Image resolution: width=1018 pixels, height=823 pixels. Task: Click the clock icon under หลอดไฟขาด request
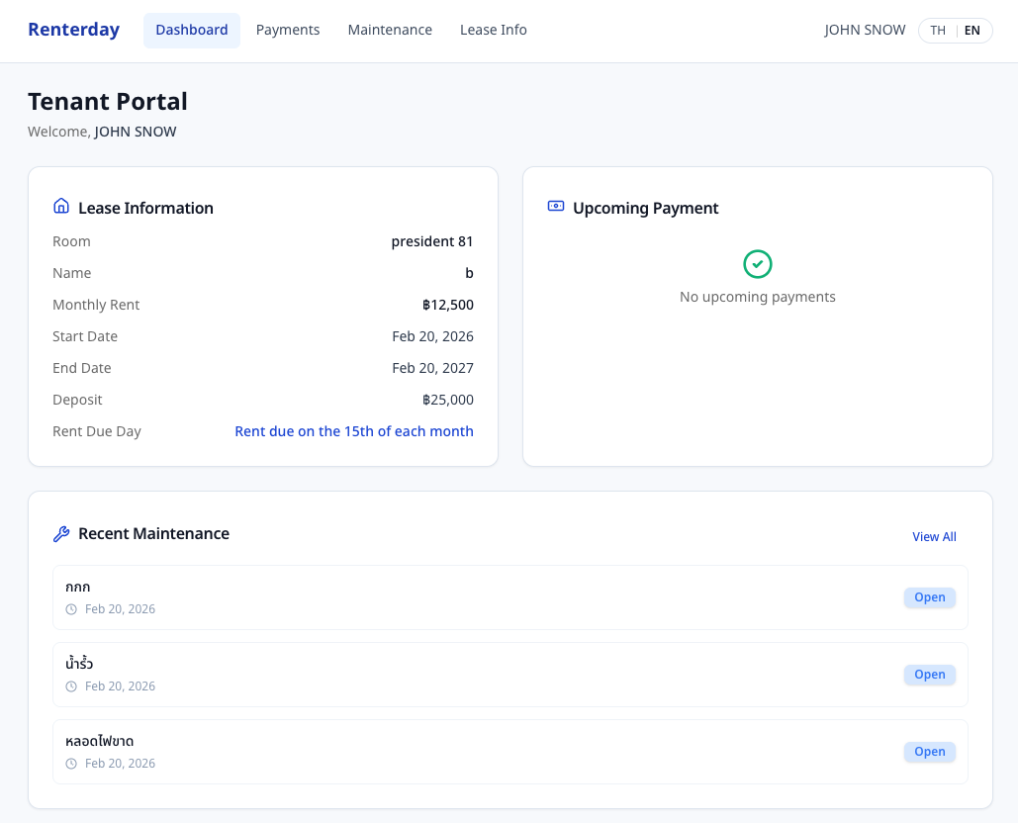(71, 764)
